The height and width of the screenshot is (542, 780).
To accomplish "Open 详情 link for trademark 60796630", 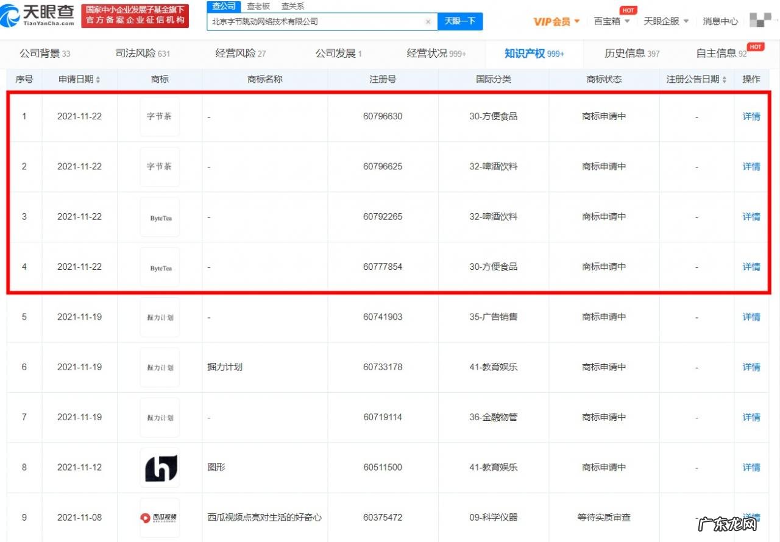I will (751, 116).
